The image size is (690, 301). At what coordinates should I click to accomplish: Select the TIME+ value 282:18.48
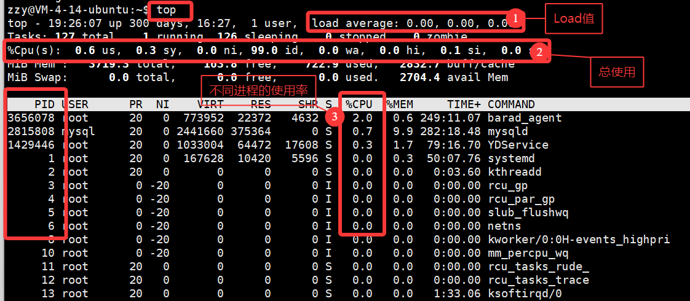[x=450, y=132]
